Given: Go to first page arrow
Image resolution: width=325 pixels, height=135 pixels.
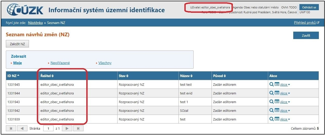Looking at the screenshot, I should [x=11, y=128].
